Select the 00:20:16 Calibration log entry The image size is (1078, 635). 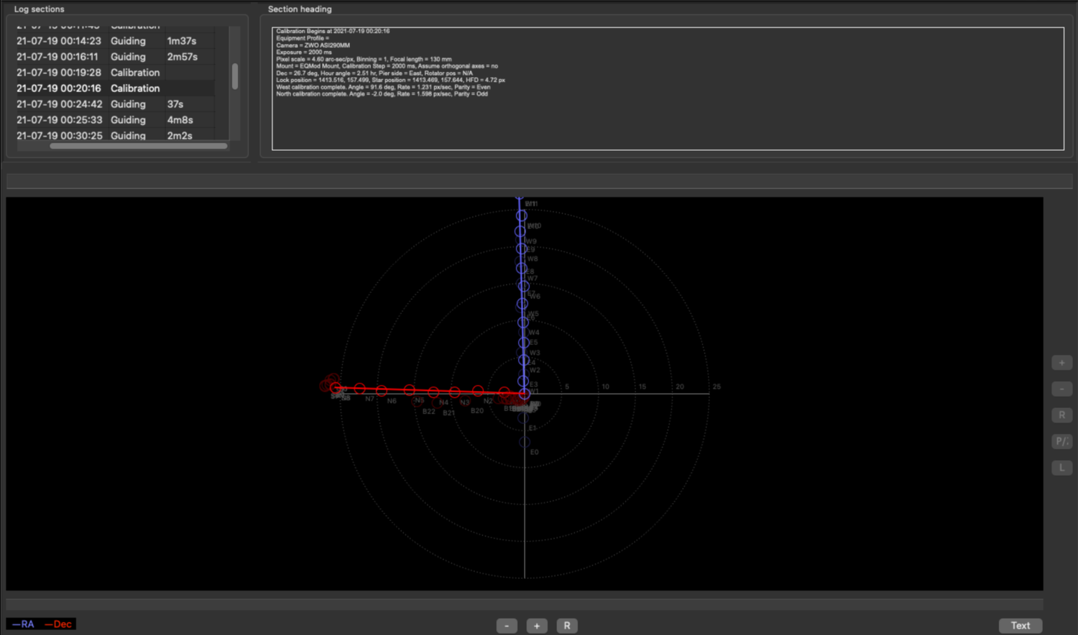coord(115,88)
